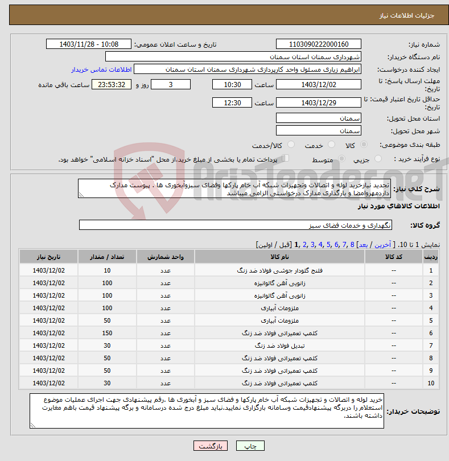Select row 8 کلمپ تعمیراتی فولاد ضد زنگ
Image resolution: width=449 pixels, height=461 pixels.
279,358
